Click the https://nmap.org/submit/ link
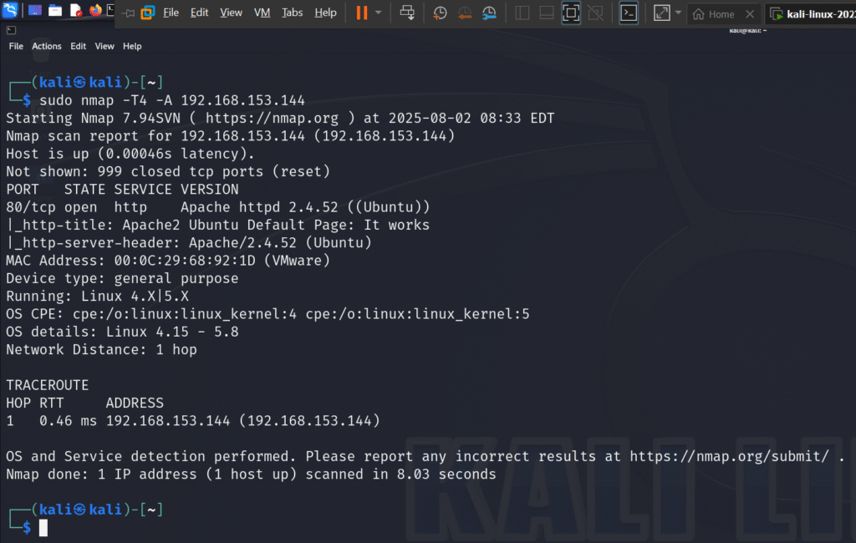Viewport: 856px width, 543px height. coord(729,456)
